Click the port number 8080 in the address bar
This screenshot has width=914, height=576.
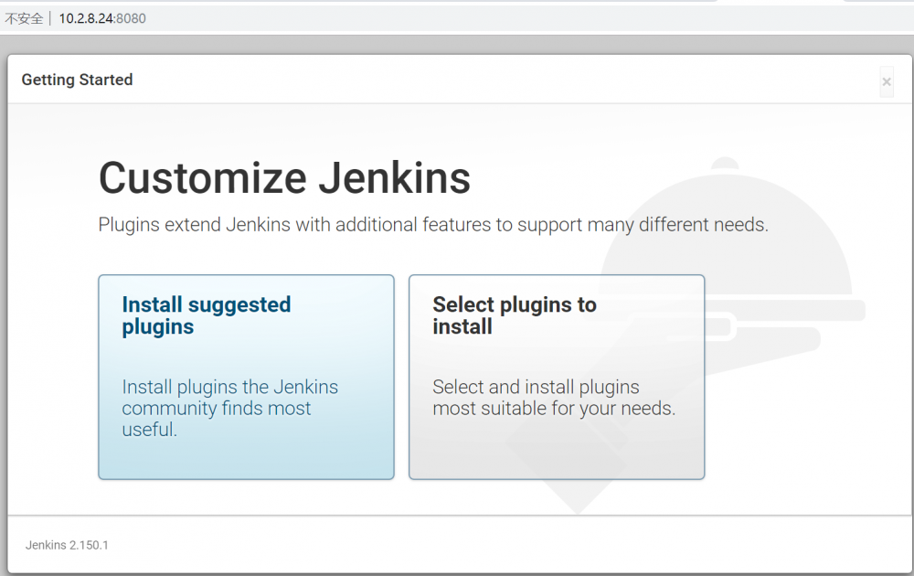[x=133, y=18]
